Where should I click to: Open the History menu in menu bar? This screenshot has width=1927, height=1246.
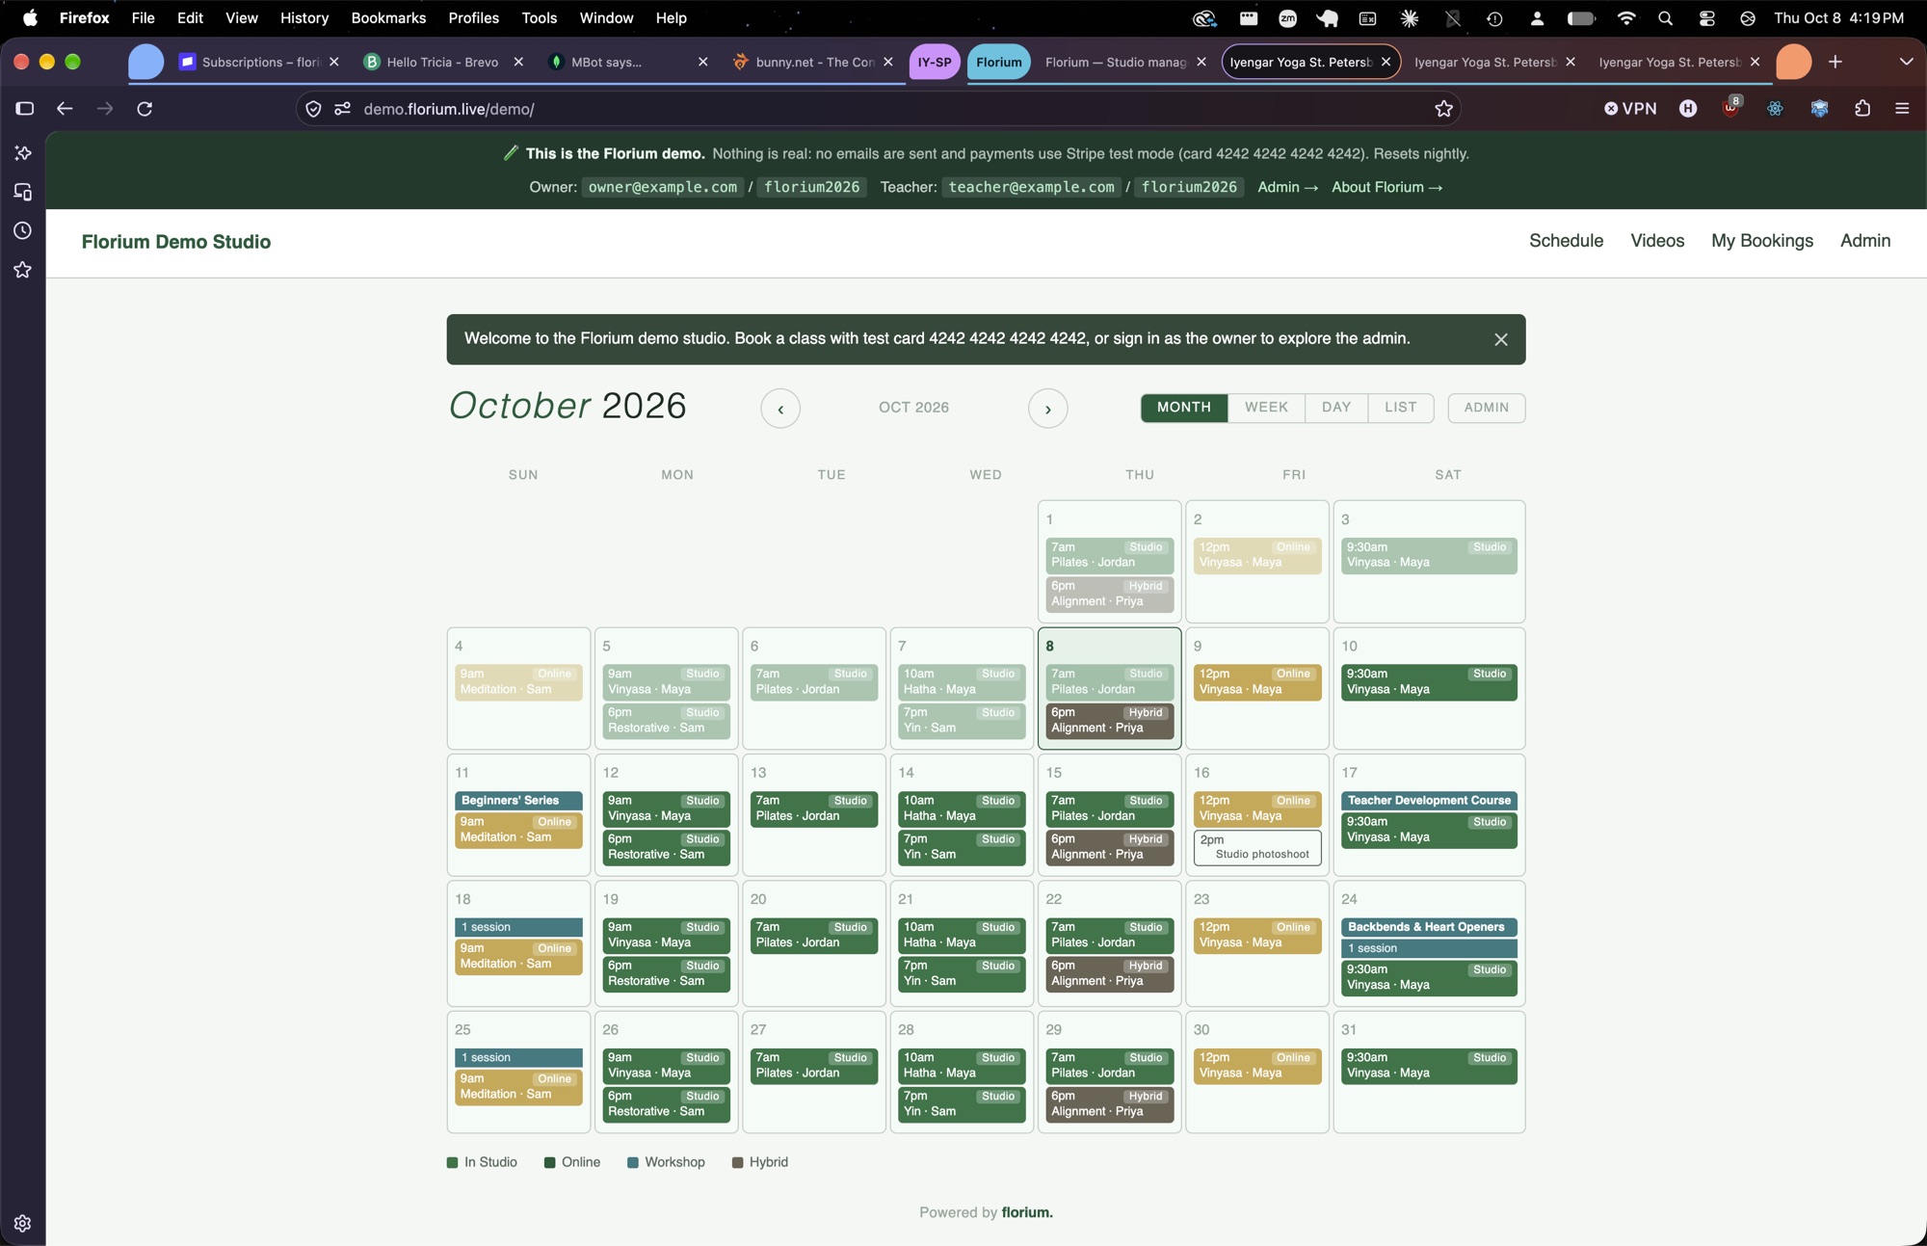click(x=304, y=18)
